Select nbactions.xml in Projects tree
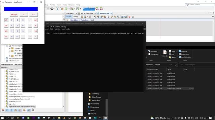This screenshot has width=215, height=120. (x=14, y=61)
